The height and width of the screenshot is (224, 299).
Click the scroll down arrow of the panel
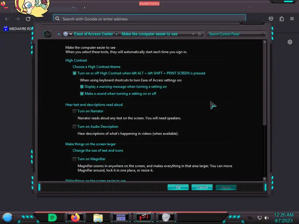[265, 179]
